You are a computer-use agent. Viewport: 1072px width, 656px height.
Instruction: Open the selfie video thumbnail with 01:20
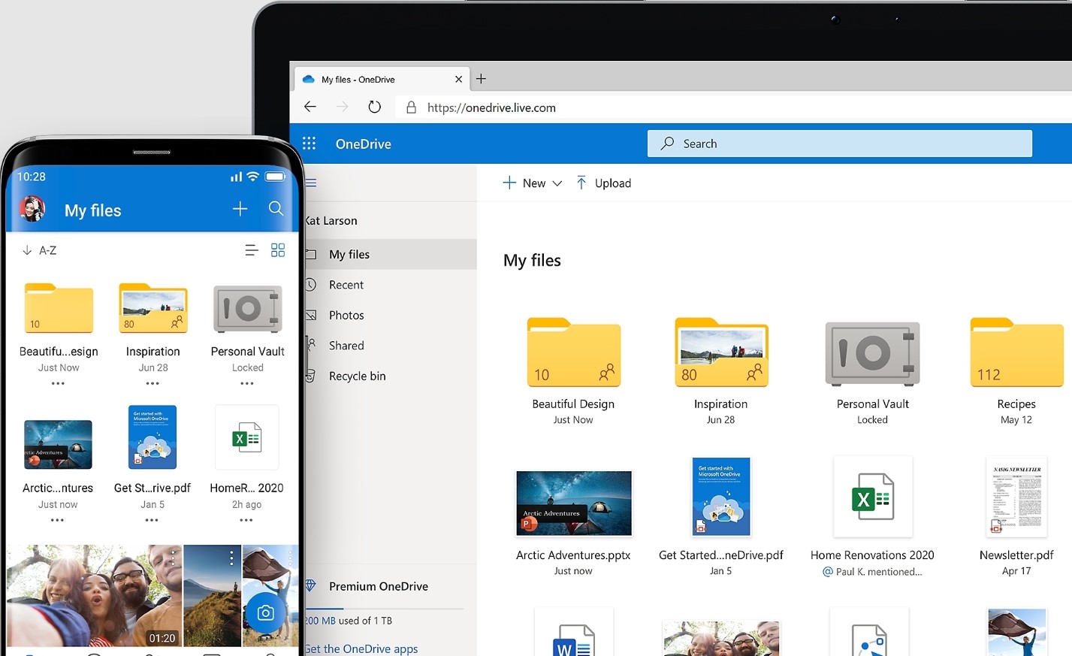click(x=94, y=595)
